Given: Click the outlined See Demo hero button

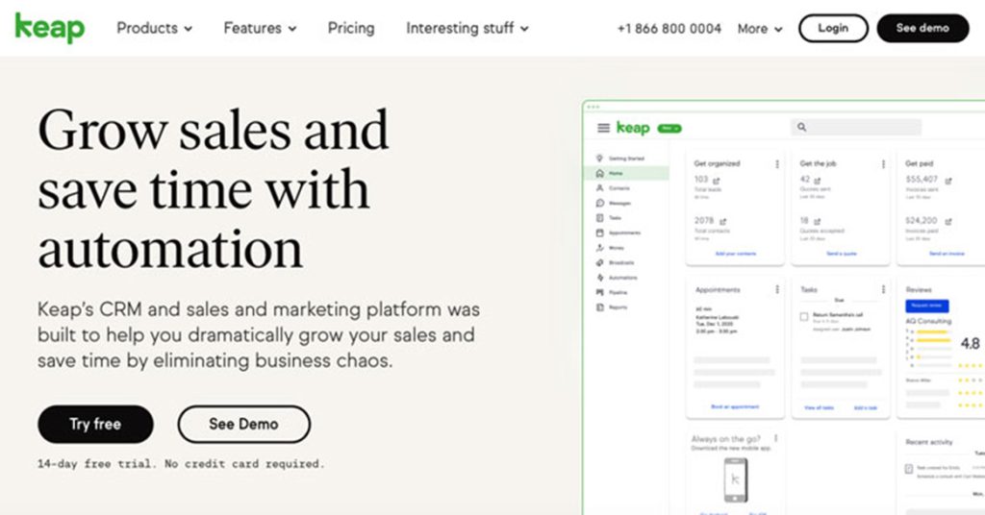Looking at the screenshot, I should tap(243, 424).
